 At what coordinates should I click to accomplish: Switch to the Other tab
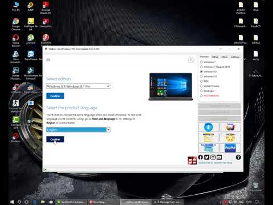pyautogui.click(x=224, y=57)
